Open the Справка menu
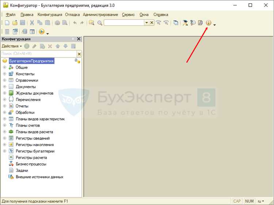274x205 pixels. tap(161, 15)
